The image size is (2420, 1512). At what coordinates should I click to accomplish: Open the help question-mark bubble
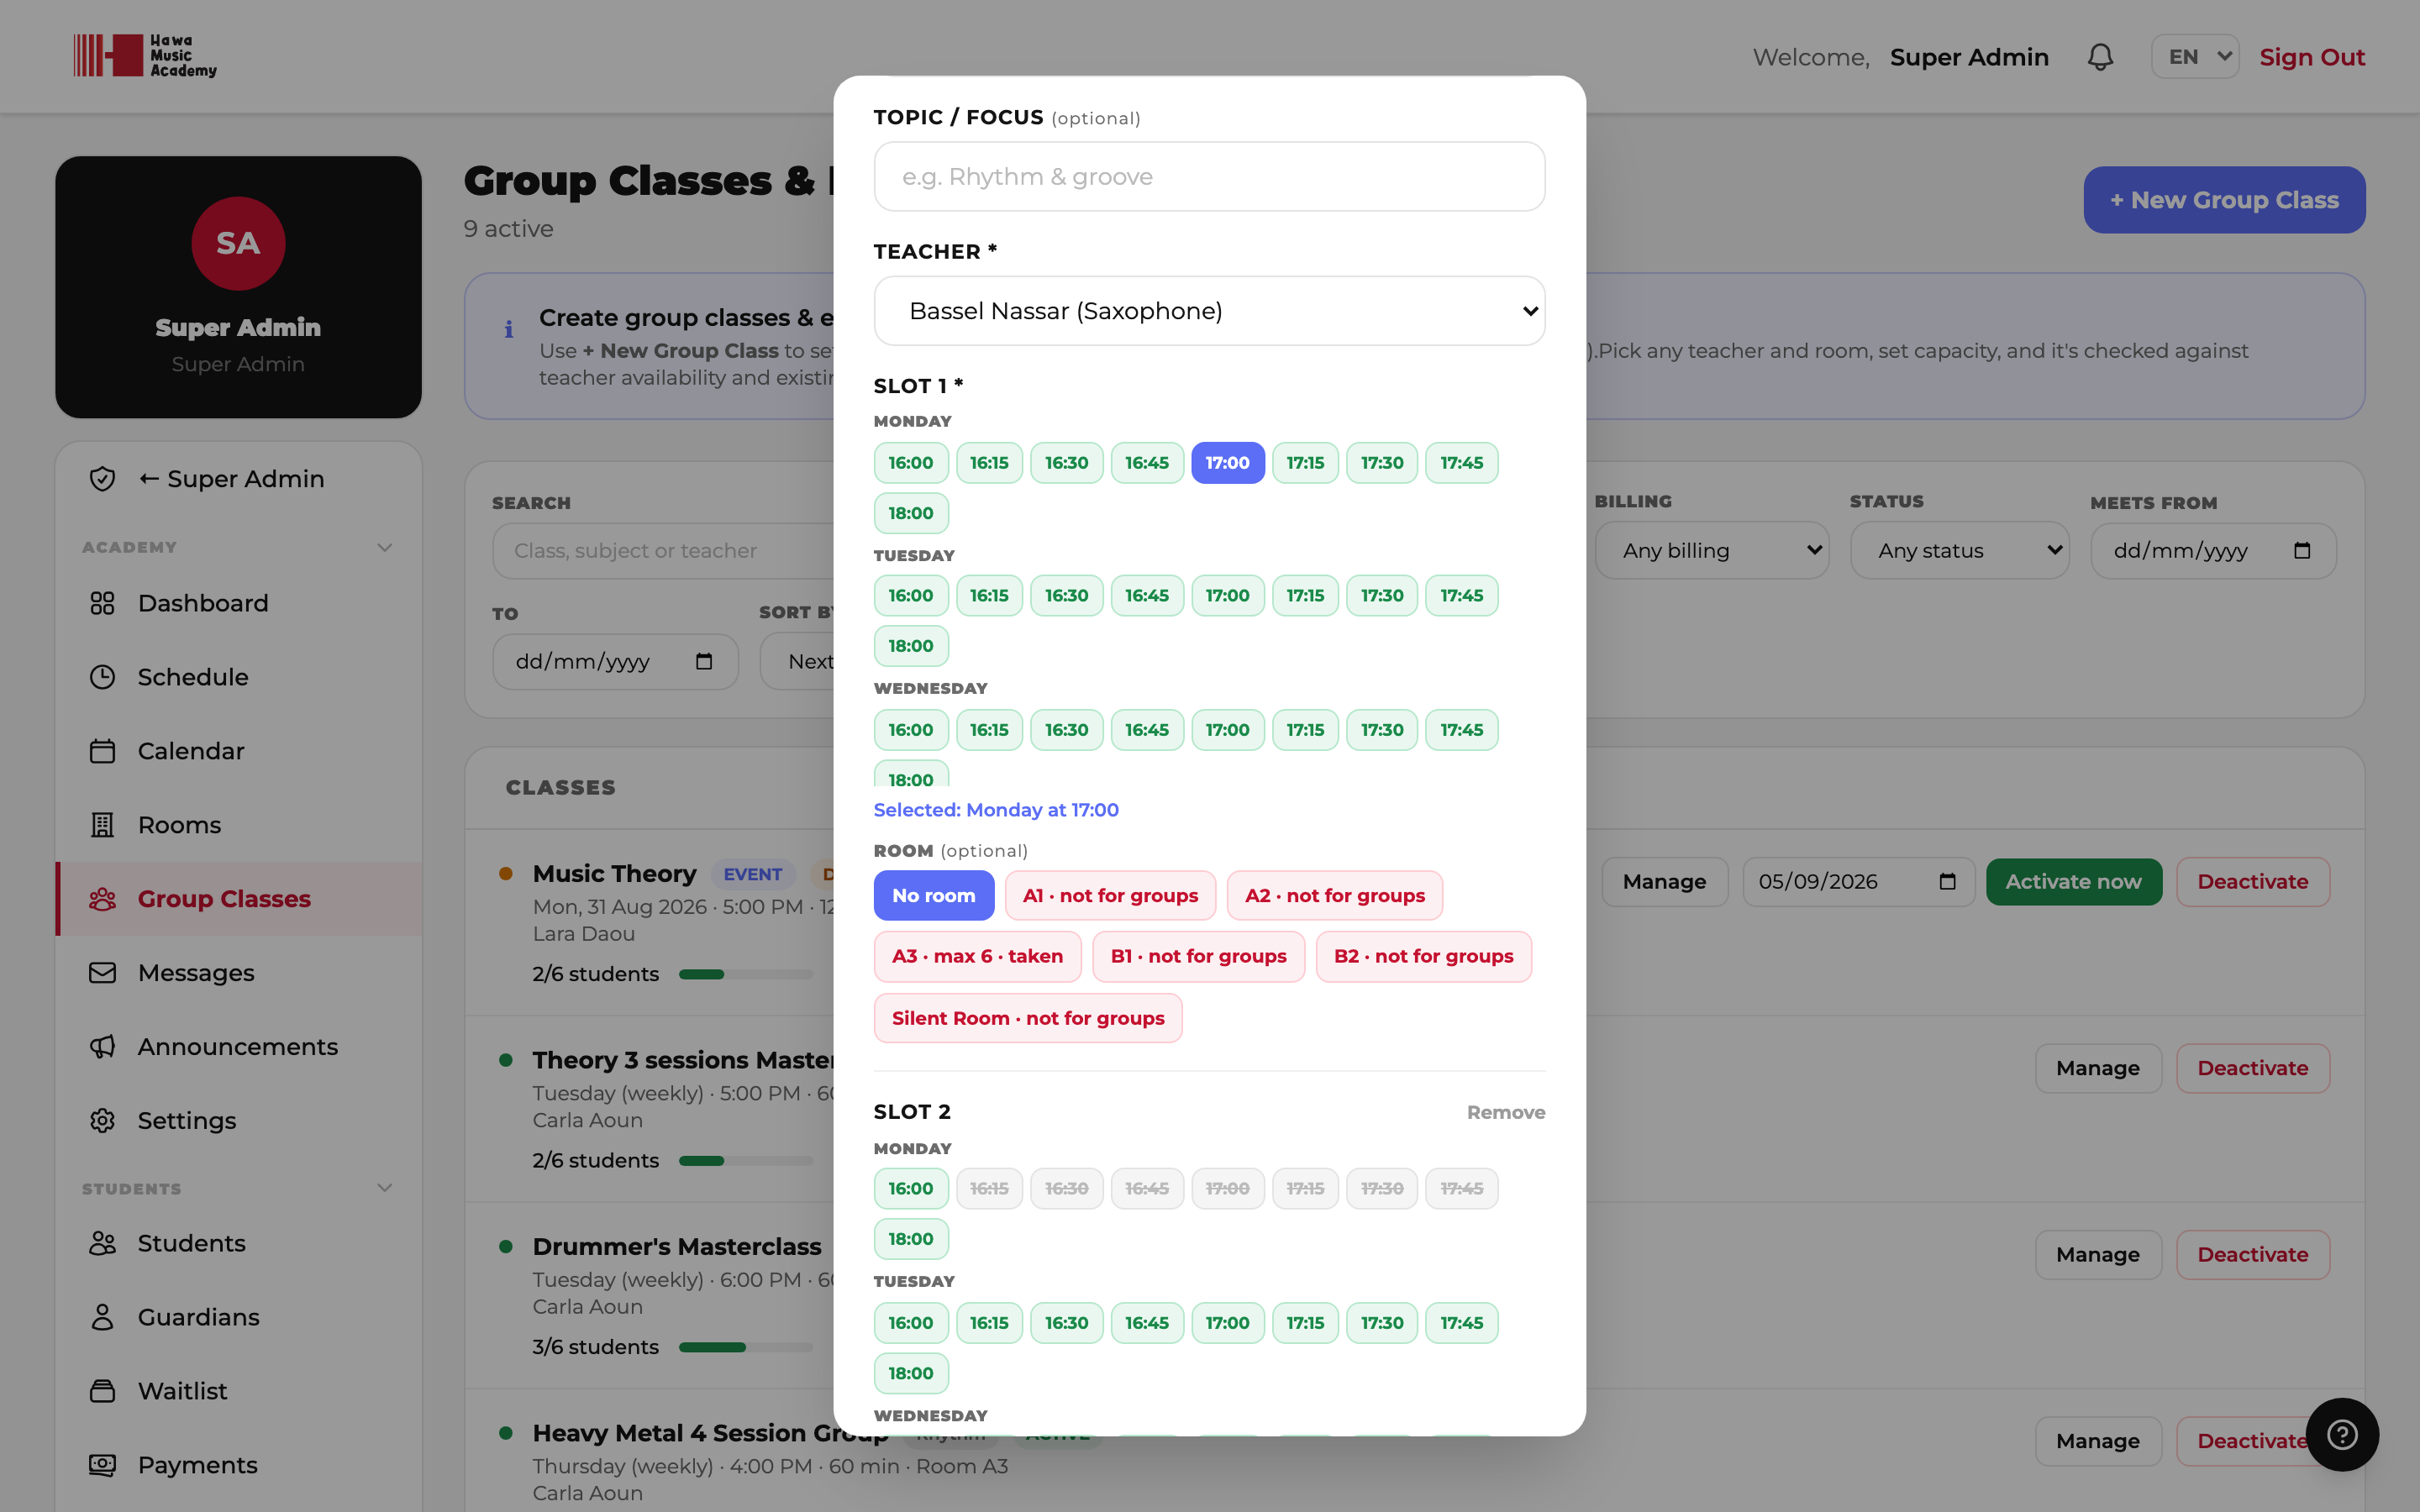click(2342, 1434)
